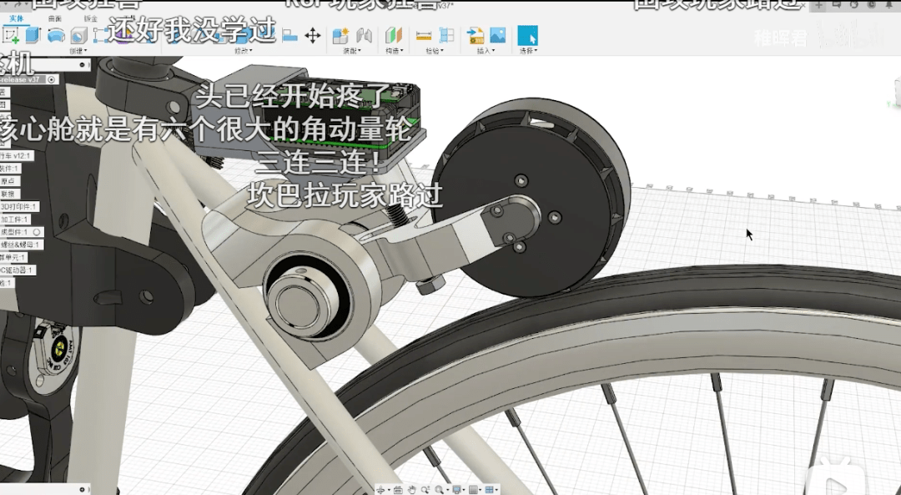Switch to the 实体 tab

[16, 18]
